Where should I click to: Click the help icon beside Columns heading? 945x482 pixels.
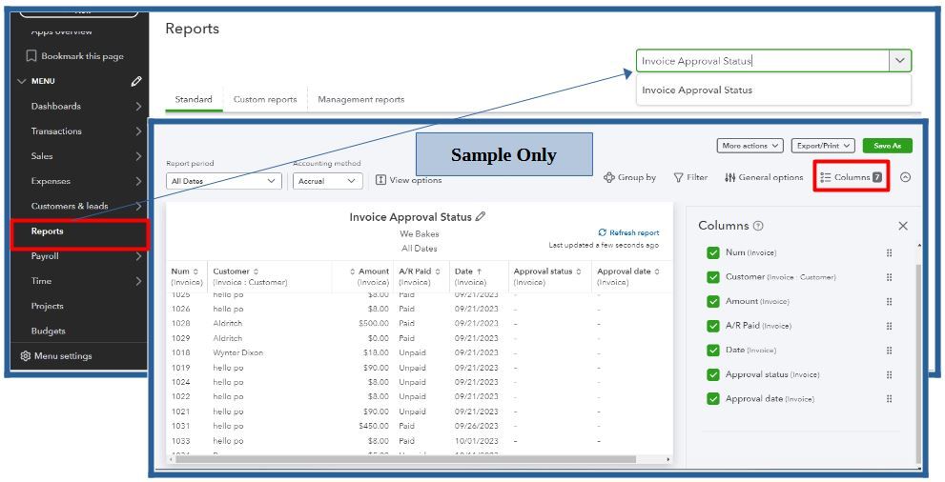coord(758,226)
